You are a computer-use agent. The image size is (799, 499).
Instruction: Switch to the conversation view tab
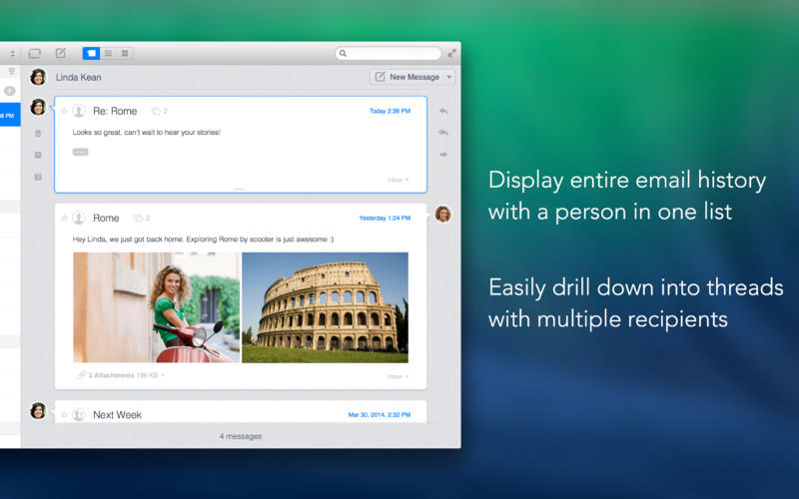(x=91, y=53)
